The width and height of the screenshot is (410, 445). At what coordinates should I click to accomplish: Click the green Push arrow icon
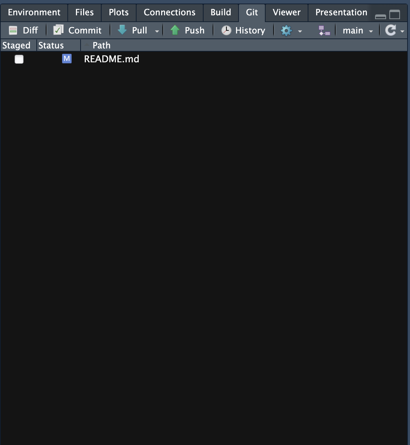pyautogui.click(x=175, y=30)
